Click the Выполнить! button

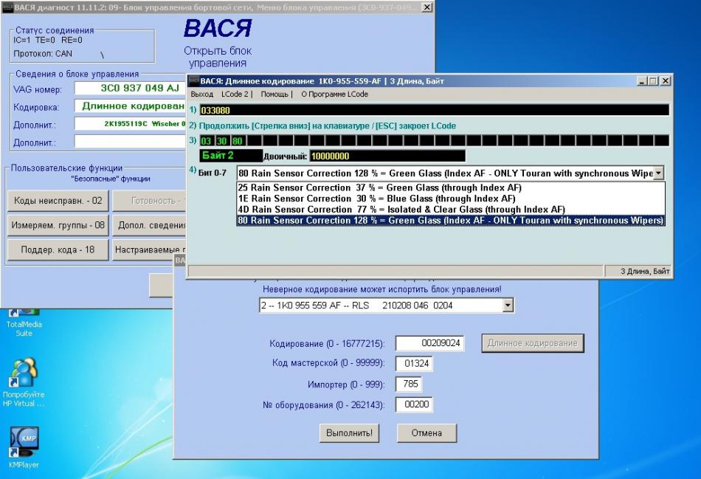click(349, 433)
